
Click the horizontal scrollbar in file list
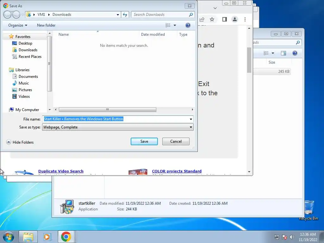coord(108,109)
